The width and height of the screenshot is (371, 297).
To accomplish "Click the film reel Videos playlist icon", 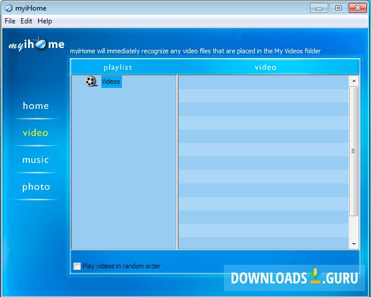I will (x=91, y=81).
